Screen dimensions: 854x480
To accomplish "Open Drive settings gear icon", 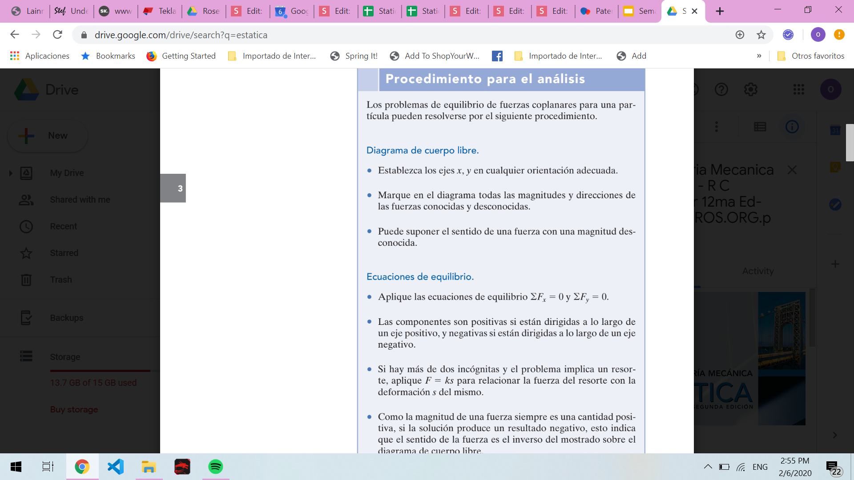I will tap(751, 90).
